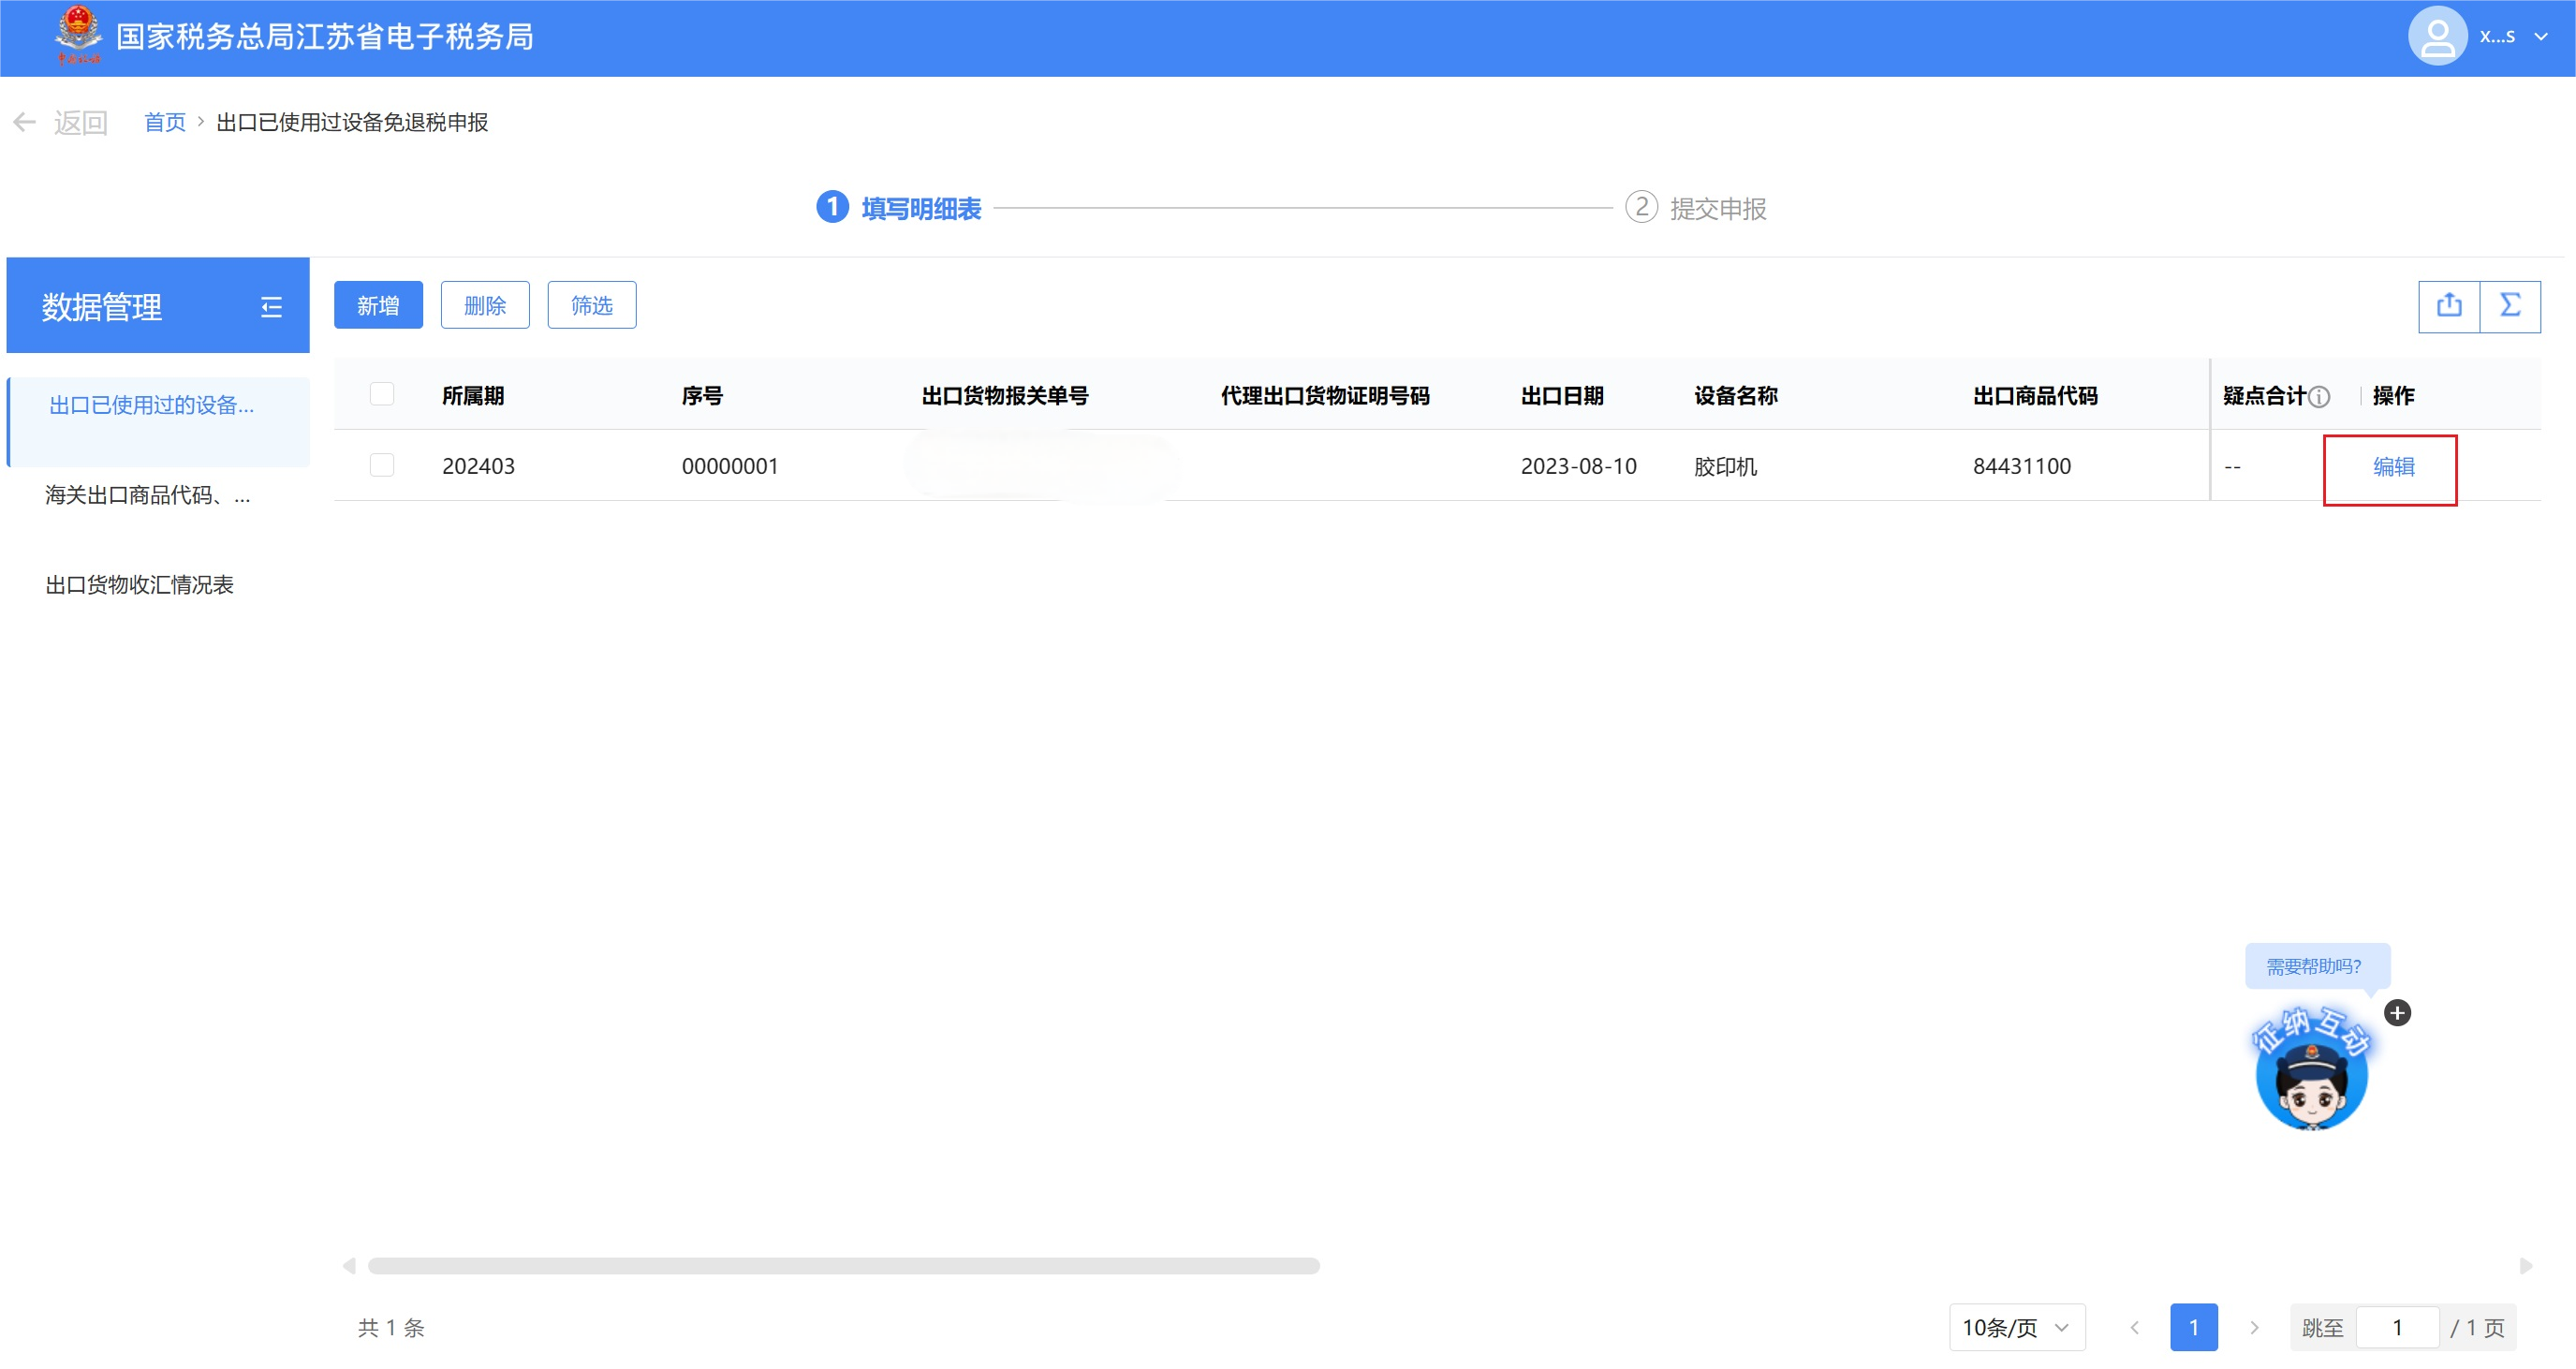The image size is (2576, 1369).
Task: Click the 新增 button
Action: pyautogui.click(x=378, y=305)
